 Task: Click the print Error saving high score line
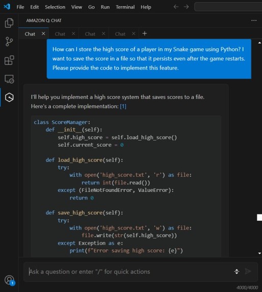(x=126, y=251)
